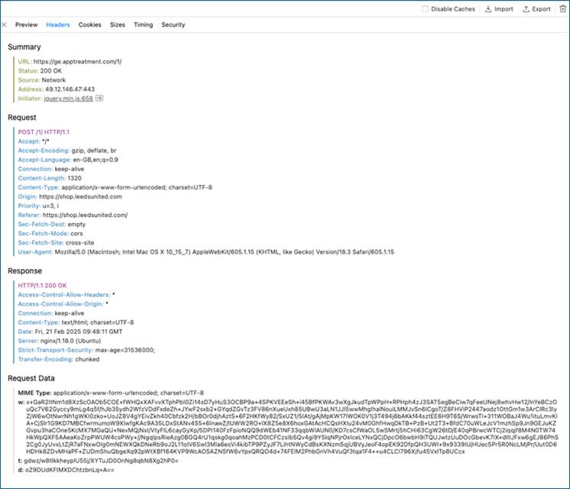Click the long encoded w: parameter value
Viewport: 570px width, 489px height.
[x=292, y=427]
